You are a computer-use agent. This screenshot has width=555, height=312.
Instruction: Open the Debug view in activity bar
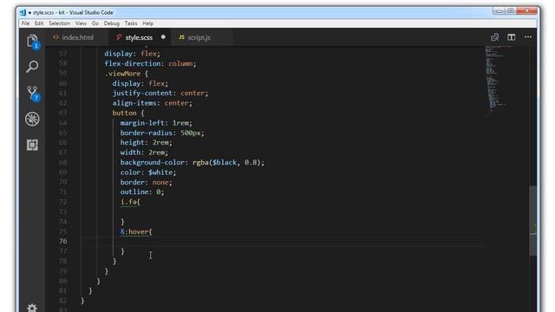coord(32,120)
